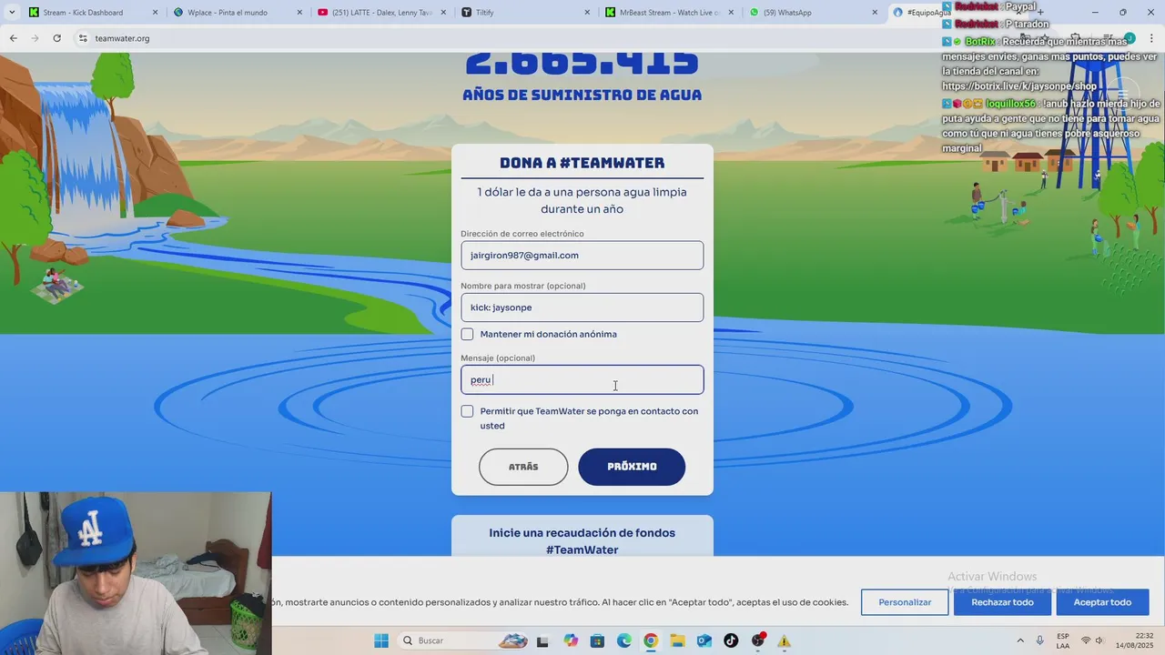
Task: Open Copilot from the taskbar
Action: coord(571,640)
